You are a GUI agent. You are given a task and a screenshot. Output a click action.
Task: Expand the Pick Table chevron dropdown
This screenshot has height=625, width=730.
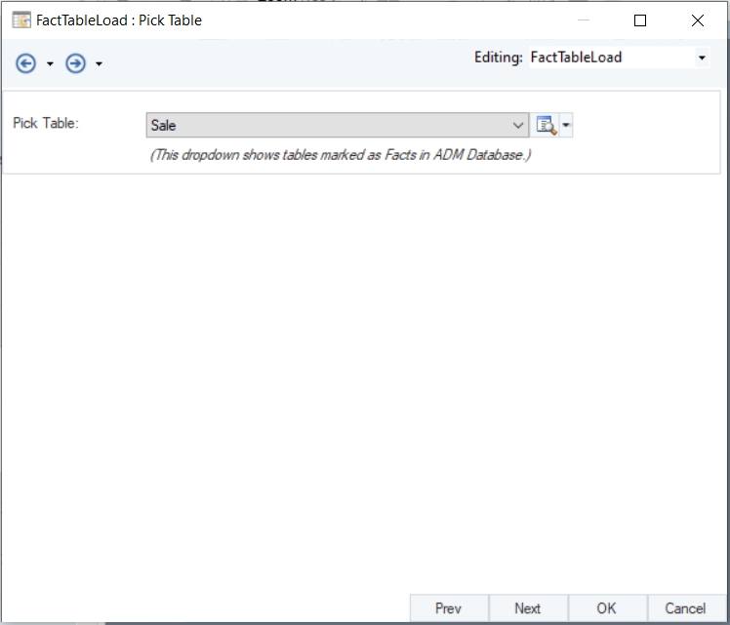(x=518, y=125)
